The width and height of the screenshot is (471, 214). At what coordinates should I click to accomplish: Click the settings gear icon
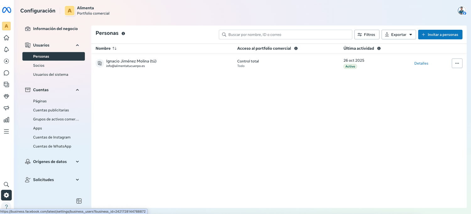coord(6,195)
